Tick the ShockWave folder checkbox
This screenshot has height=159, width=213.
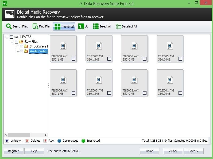click(x=21, y=46)
